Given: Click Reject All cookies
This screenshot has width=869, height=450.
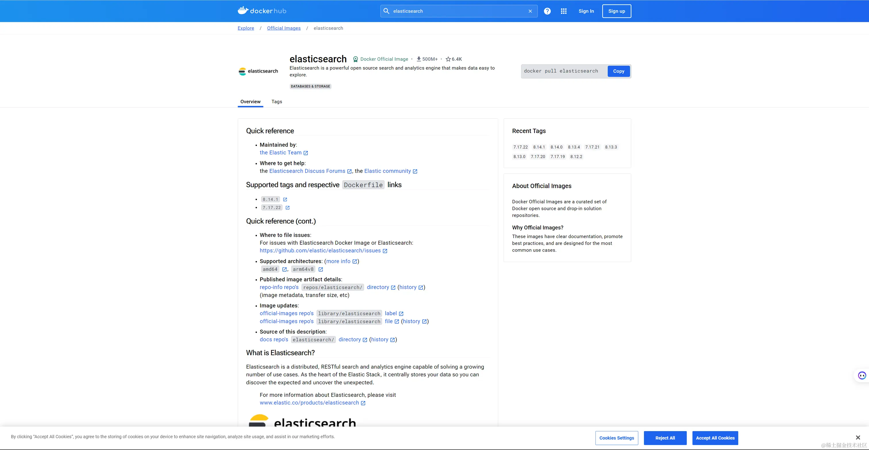Looking at the screenshot, I should click(x=665, y=438).
